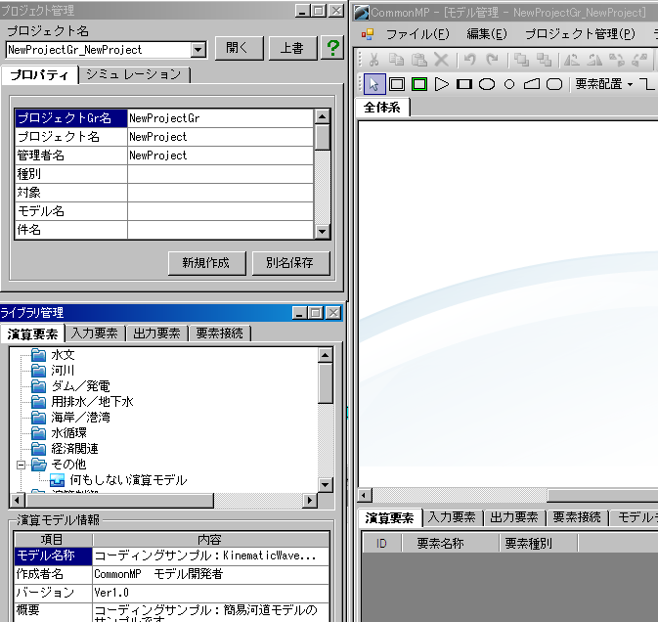Open the プロジェクト管理(P) menu
Viewport: 658px width, 622px height.
coord(581,34)
